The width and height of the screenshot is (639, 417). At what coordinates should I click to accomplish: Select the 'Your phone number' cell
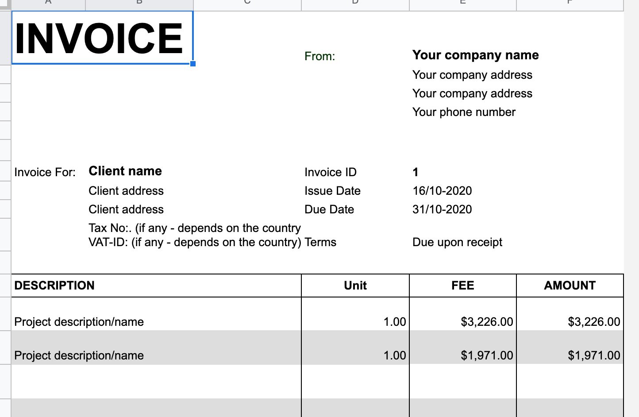464,112
